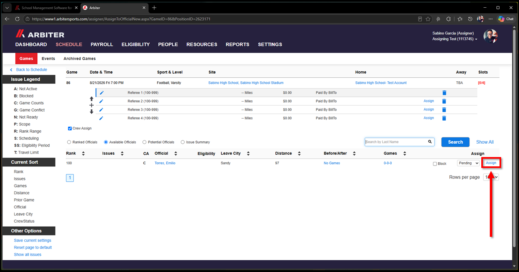Select the Ranked Officials radio button
The width and height of the screenshot is (519, 272).
[x=69, y=142]
